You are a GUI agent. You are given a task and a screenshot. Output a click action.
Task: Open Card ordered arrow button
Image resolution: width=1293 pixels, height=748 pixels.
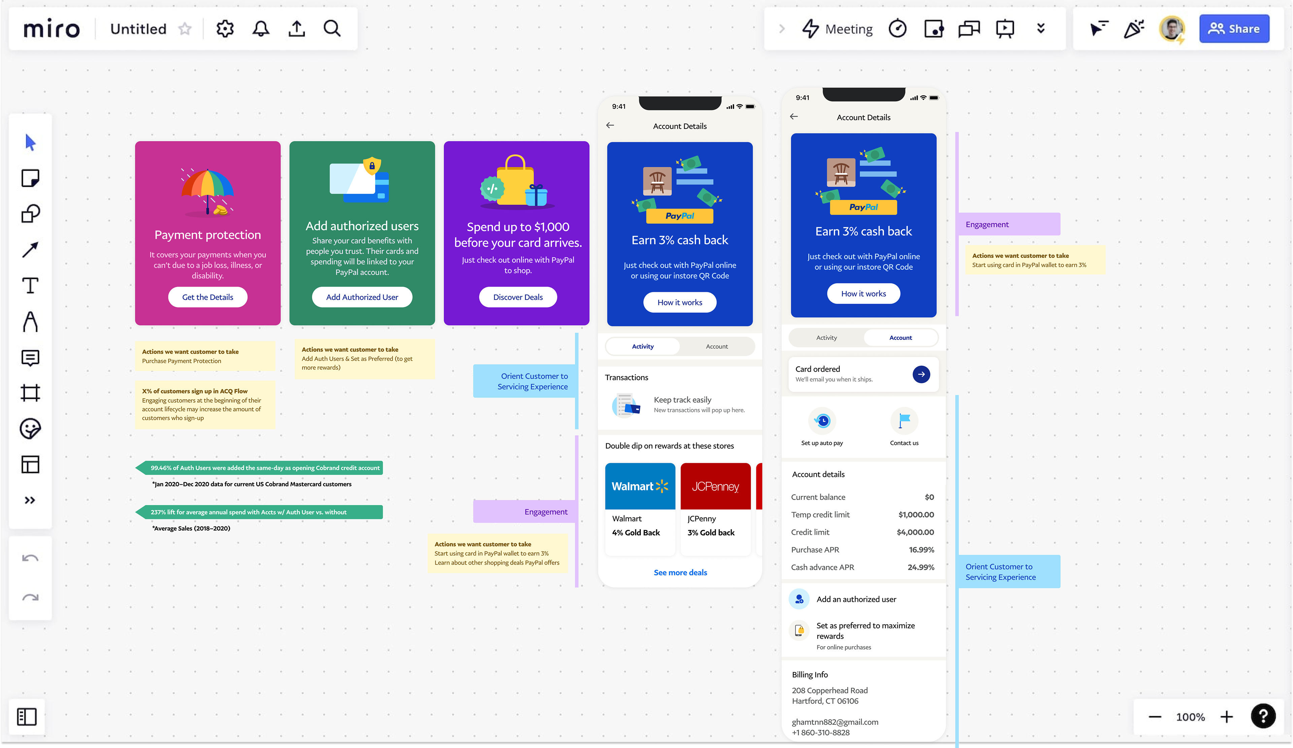point(921,374)
